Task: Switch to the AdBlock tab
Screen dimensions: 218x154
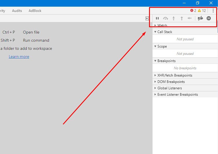Action: pos(35,11)
